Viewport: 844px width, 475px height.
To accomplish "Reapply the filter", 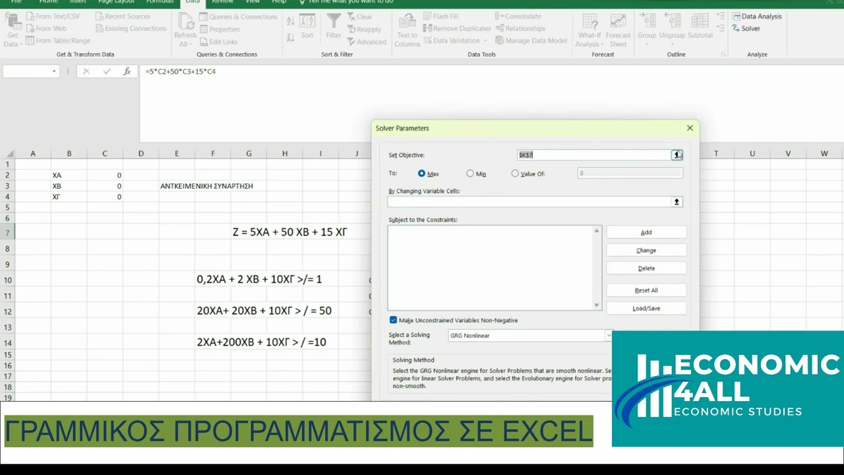I will pos(363,29).
